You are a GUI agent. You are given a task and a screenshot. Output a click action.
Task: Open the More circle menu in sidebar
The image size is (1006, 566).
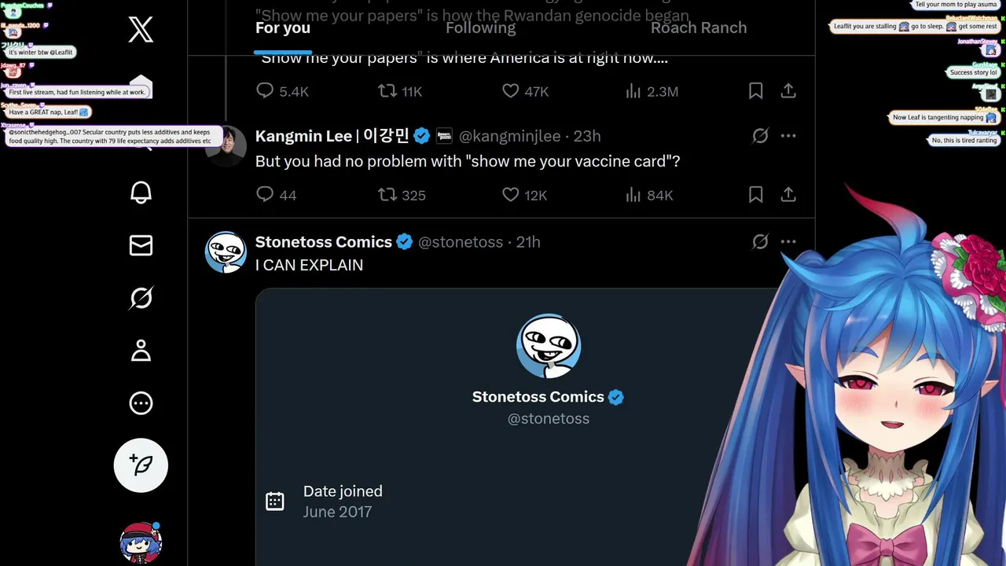click(x=141, y=403)
